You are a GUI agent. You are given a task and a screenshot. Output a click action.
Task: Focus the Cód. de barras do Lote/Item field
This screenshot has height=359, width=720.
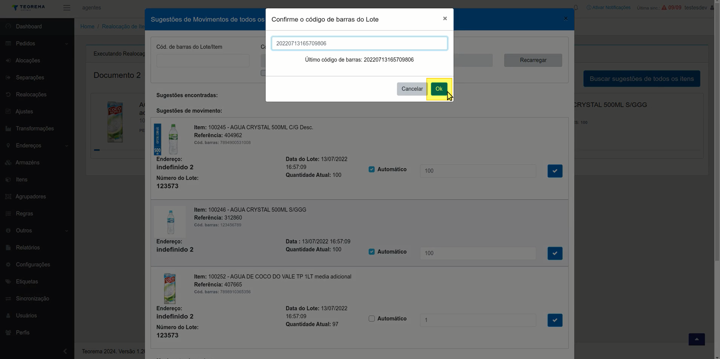(x=203, y=61)
